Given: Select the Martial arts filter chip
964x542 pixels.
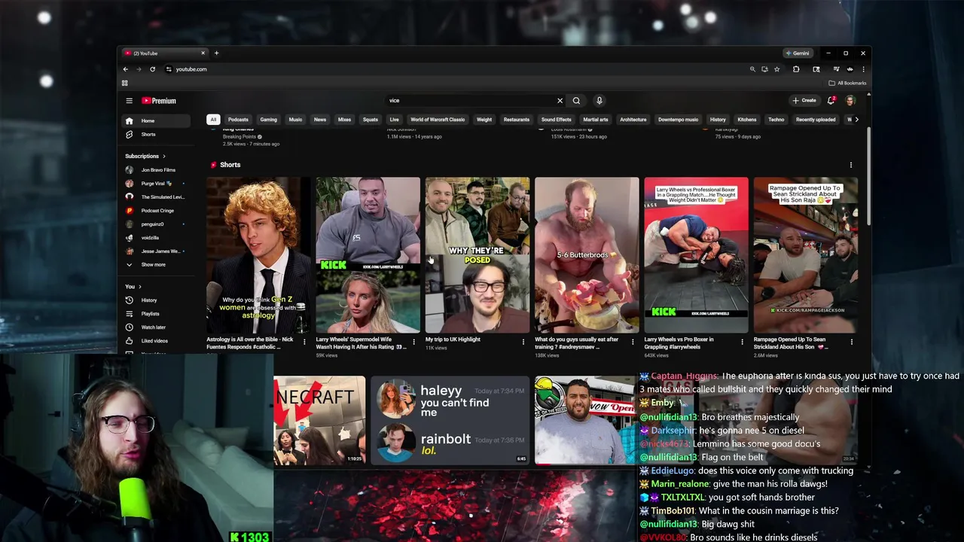Looking at the screenshot, I should click(x=595, y=120).
